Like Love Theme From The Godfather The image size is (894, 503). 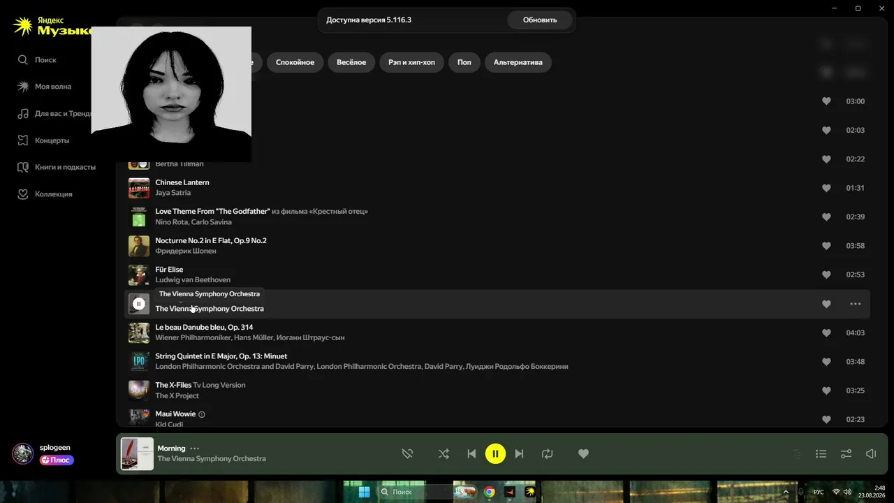(826, 217)
